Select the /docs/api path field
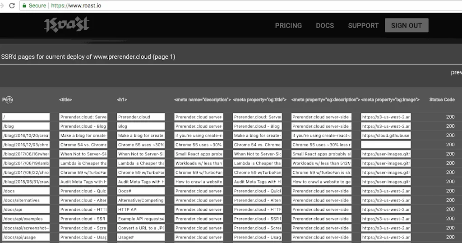The height and width of the screenshot is (243, 462). coord(26,210)
